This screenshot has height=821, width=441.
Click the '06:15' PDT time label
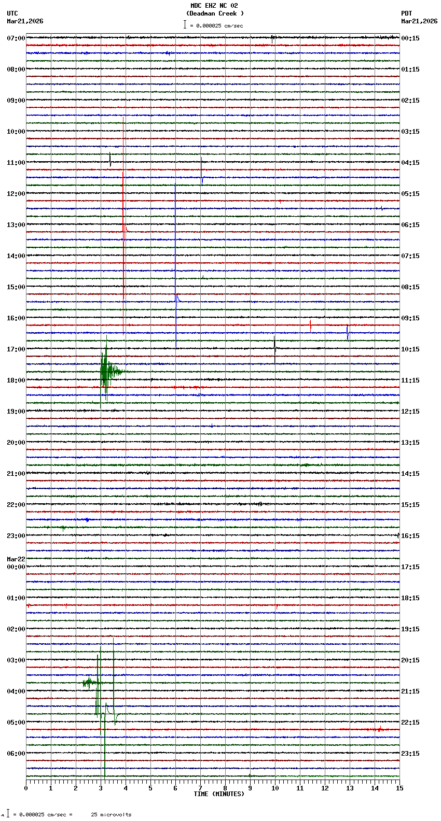(x=410, y=225)
